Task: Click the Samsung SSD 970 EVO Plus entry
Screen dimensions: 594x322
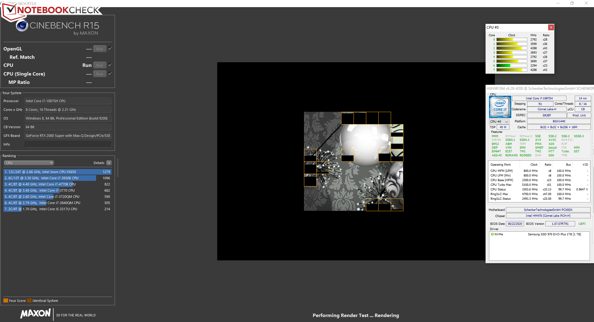Action: (x=554, y=234)
